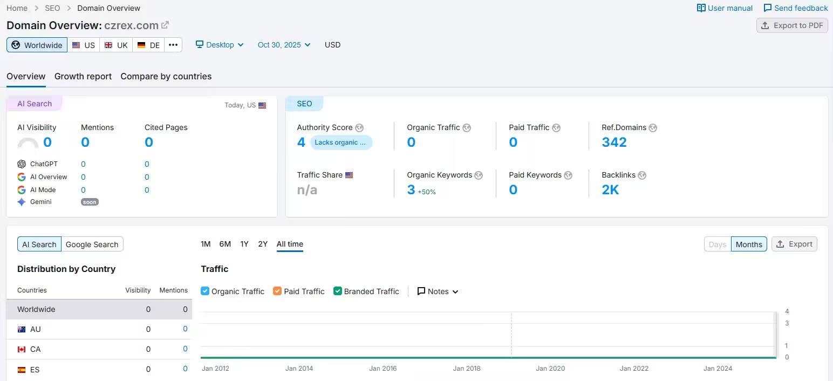Viewport: 833px width, 381px height.
Task: Open the Growth report tab
Action: pos(83,76)
